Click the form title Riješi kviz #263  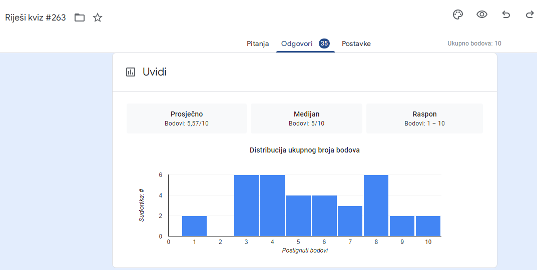(x=35, y=17)
